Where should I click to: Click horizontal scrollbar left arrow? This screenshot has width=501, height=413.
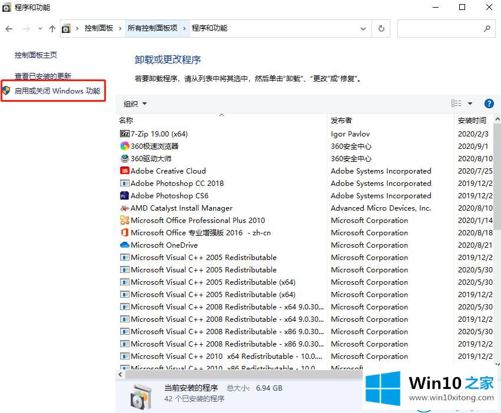coord(120,374)
